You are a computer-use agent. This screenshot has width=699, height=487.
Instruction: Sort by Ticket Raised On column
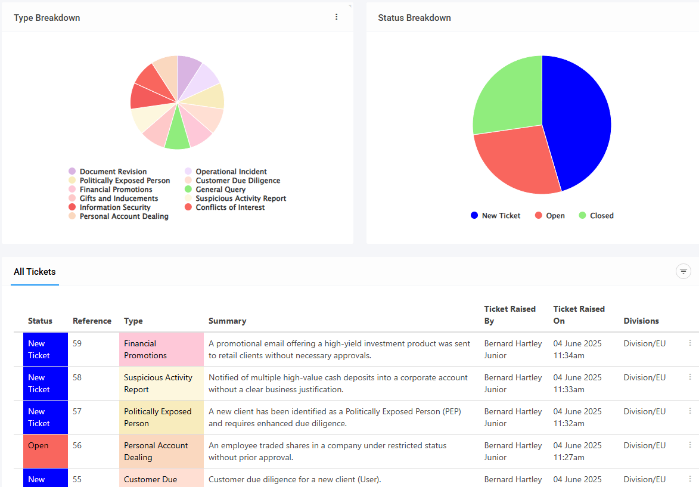[579, 315]
